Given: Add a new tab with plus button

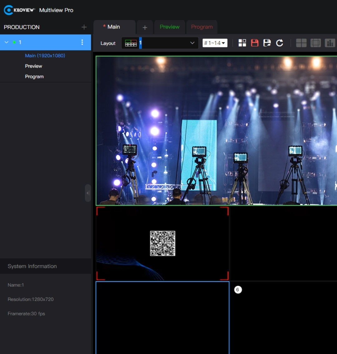Looking at the screenshot, I should [145, 27].
